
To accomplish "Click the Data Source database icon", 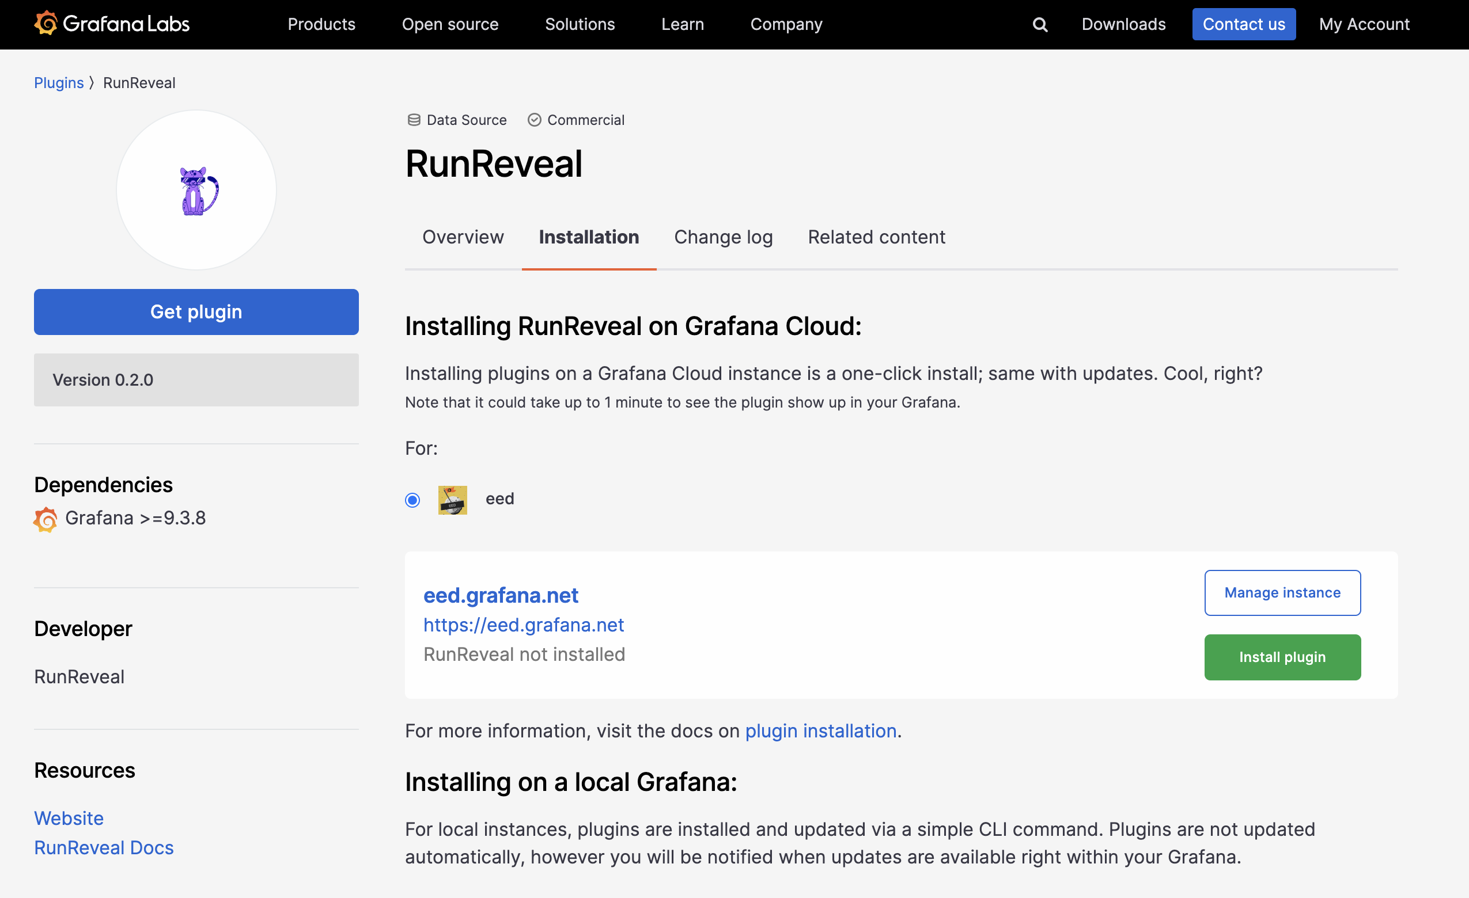I will tap(414, 120).
